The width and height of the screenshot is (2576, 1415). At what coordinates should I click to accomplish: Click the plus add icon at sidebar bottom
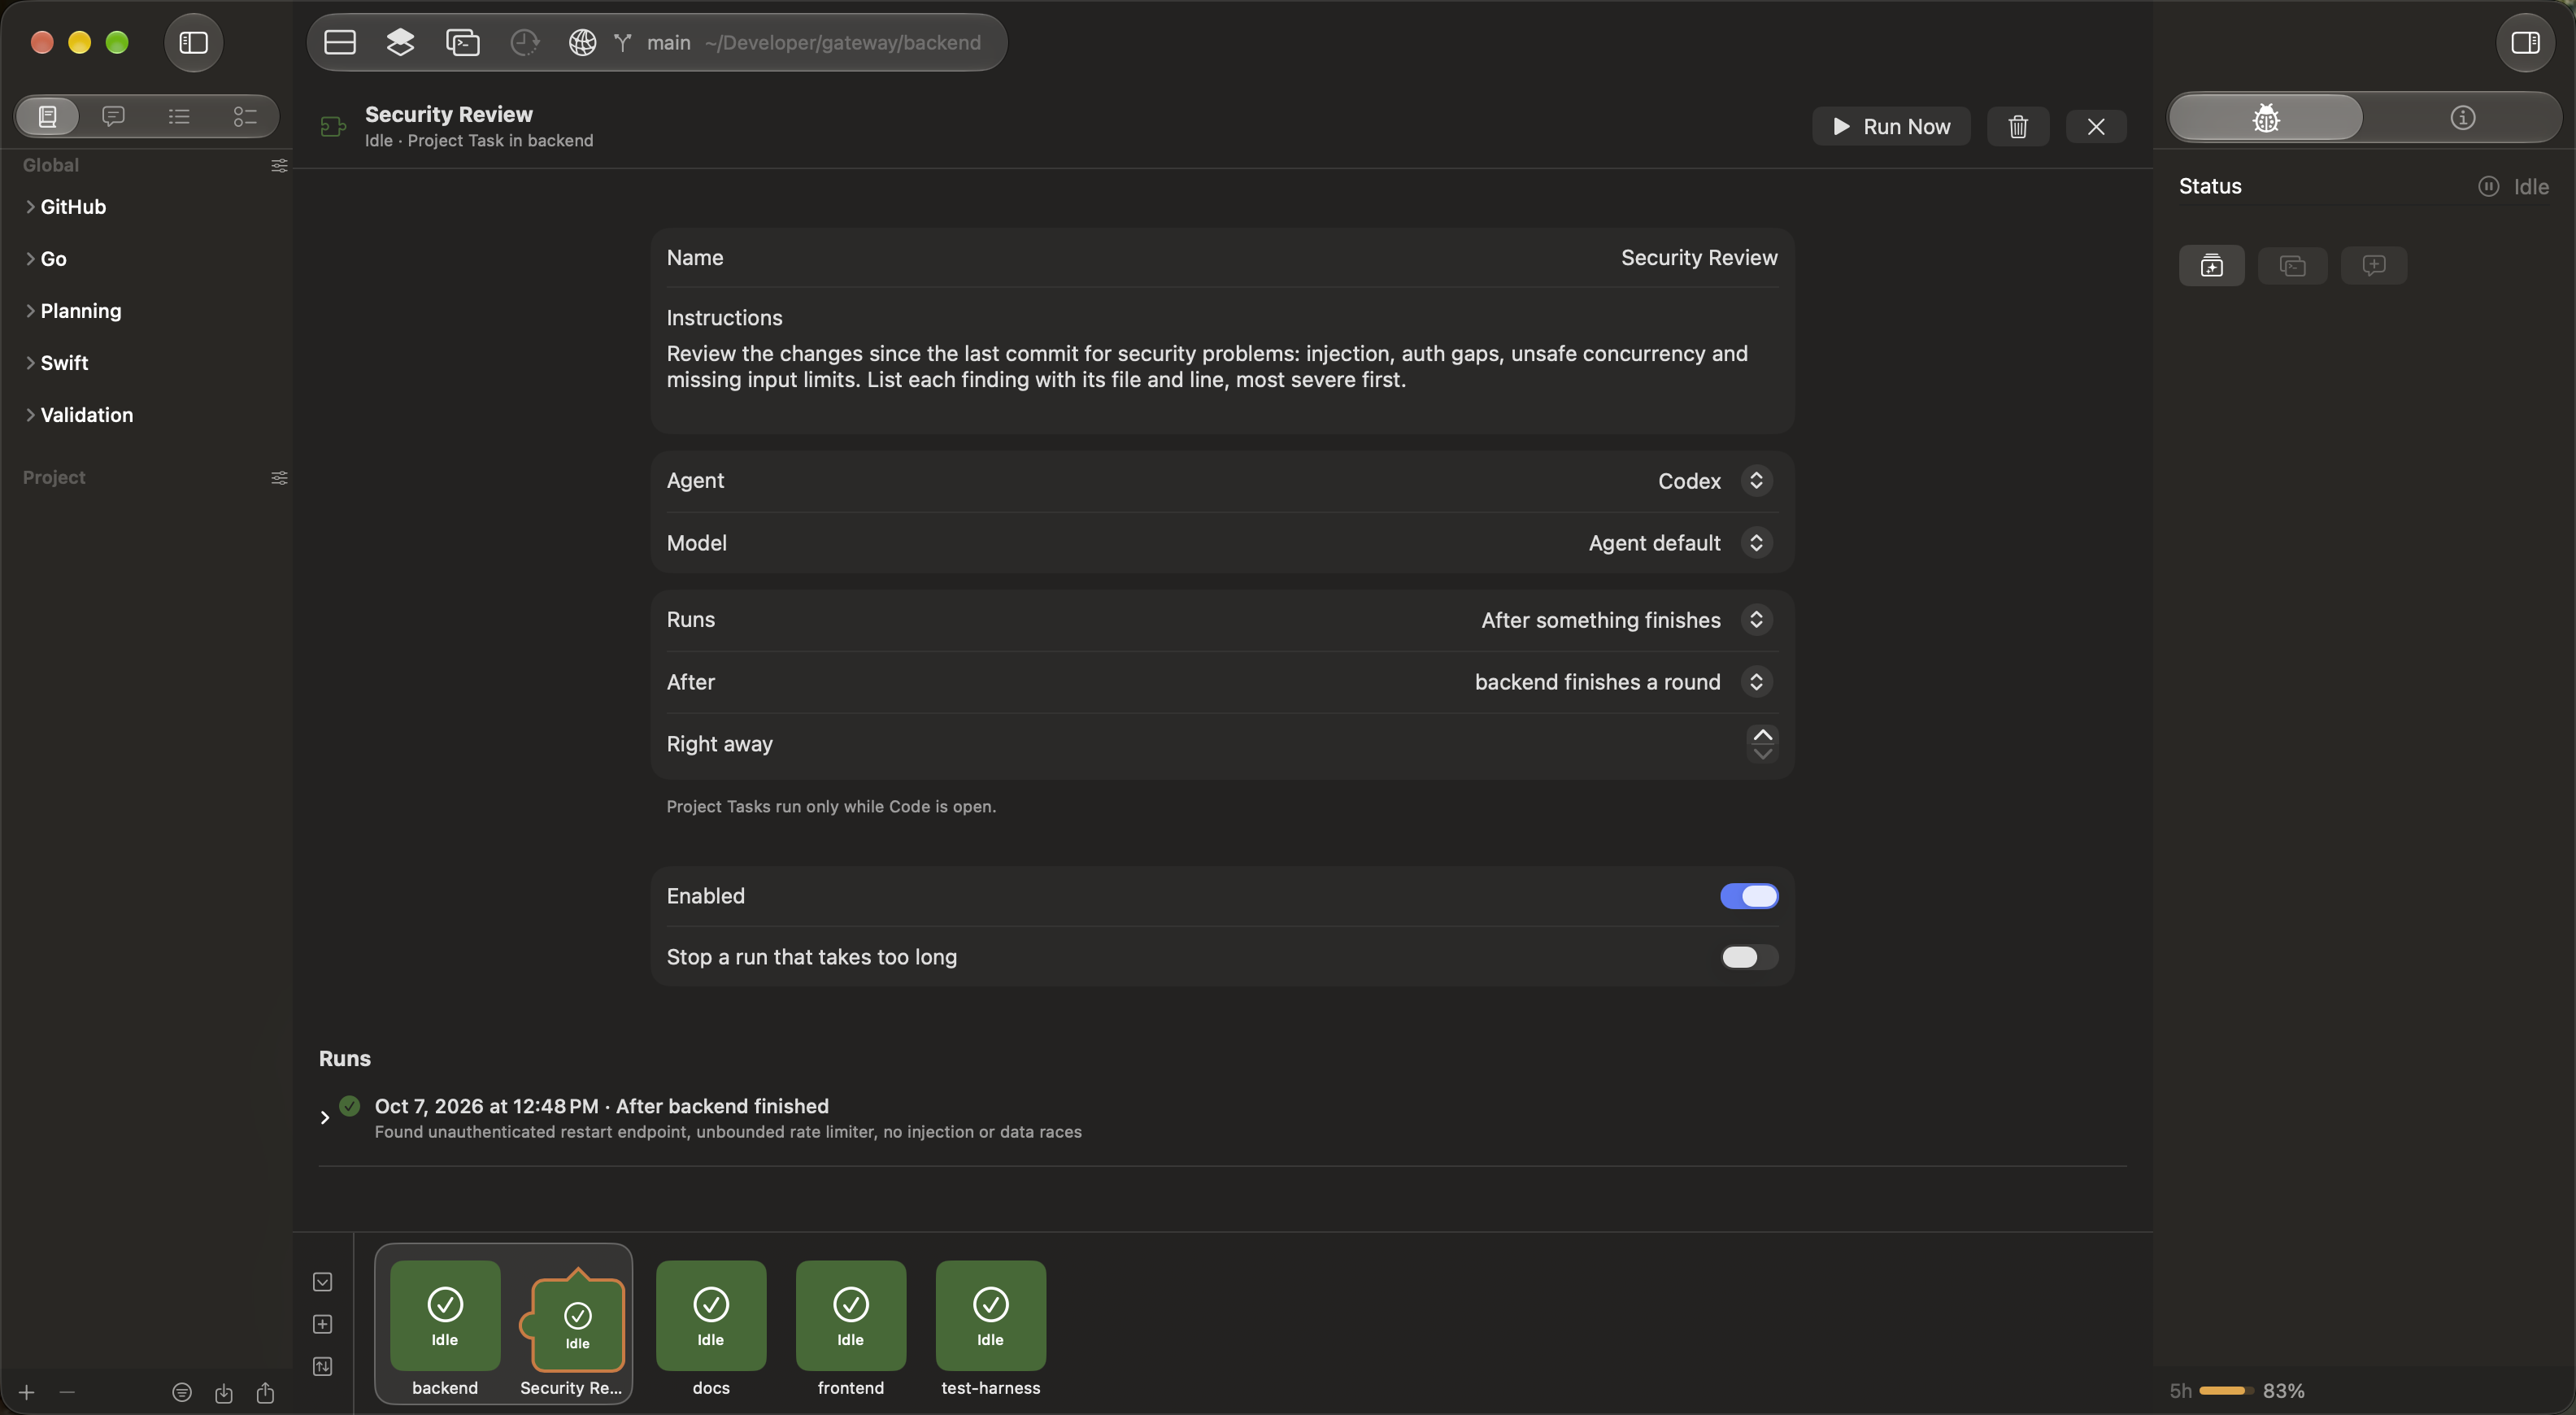coord(27,1392)
